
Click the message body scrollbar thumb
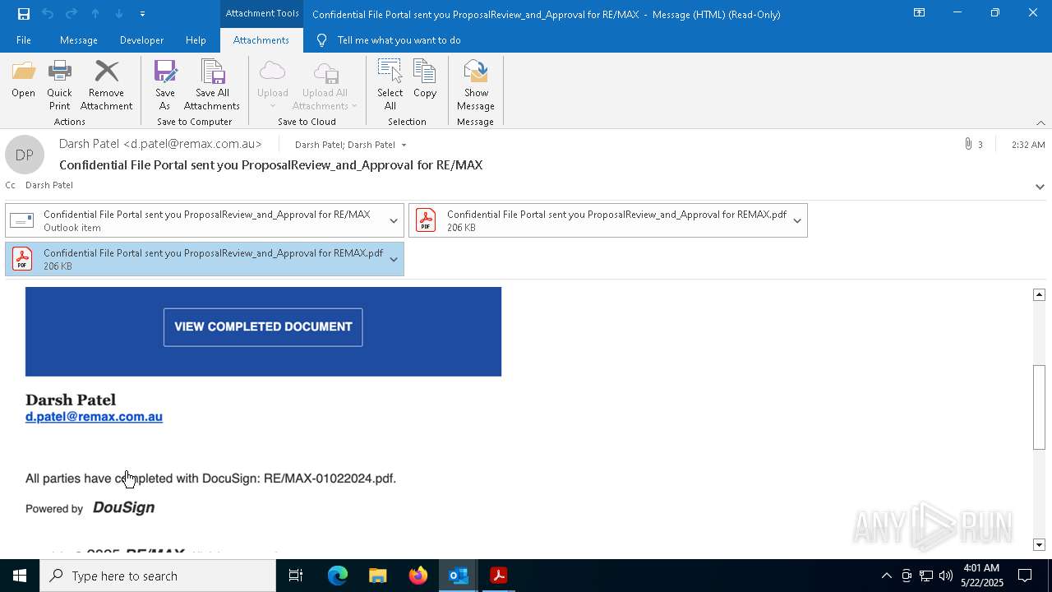(1039, 407)
